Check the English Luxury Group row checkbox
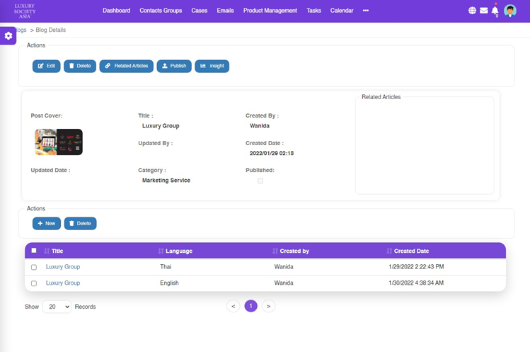This screenshot has height=352, width=530. point(34,283)
